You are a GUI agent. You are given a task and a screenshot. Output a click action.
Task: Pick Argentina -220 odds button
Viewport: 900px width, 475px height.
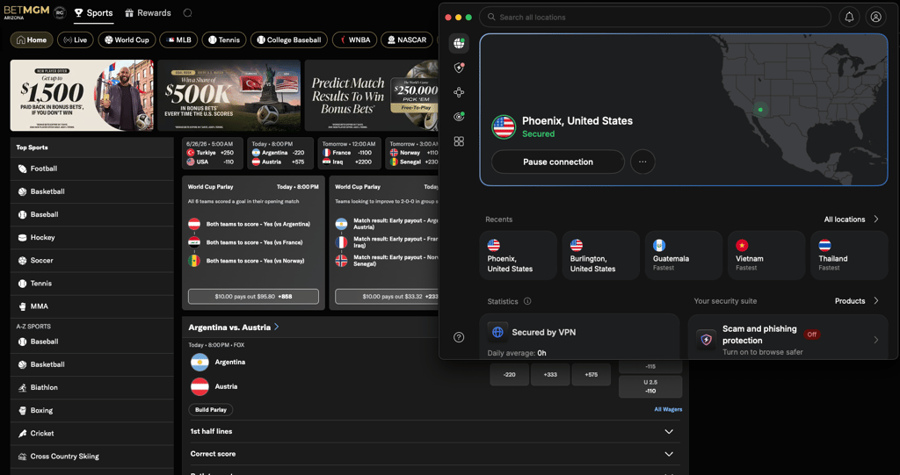coord(509,375)
